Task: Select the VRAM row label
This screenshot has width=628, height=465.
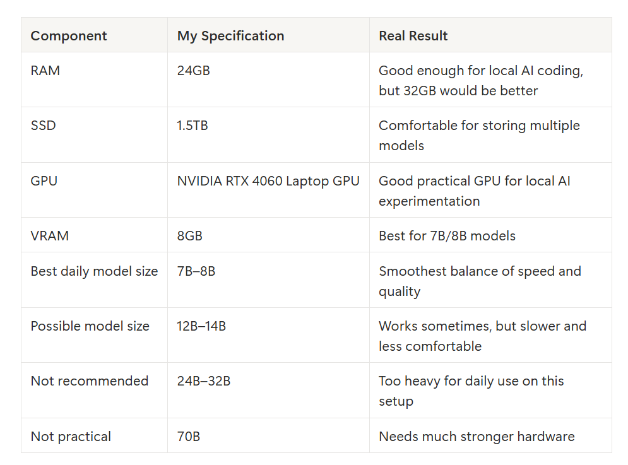Action: [50, 235]
